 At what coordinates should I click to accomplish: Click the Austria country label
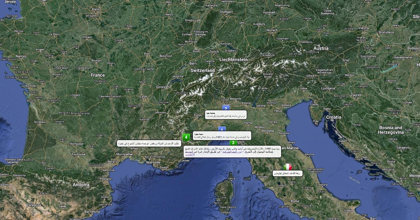[x=321, y=48]
